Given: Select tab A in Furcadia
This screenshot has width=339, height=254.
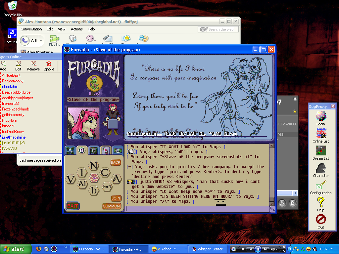Looking at the screenshot, I should (70, 150).
